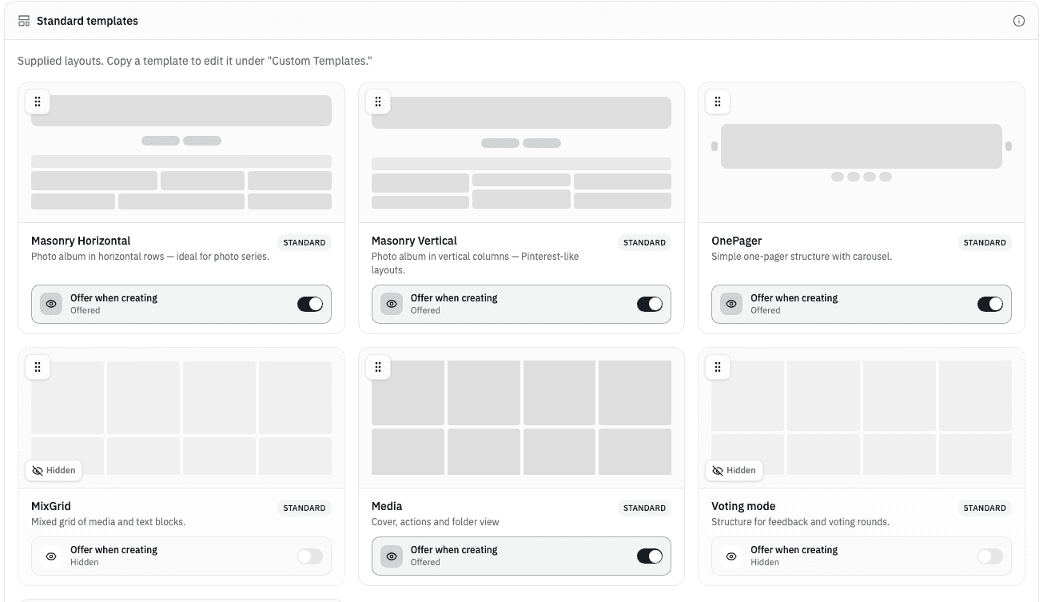The width and height of the screenshot is (1043, 602).
Task: Click the STANDARD badge on Media
Action: [644, 508]
